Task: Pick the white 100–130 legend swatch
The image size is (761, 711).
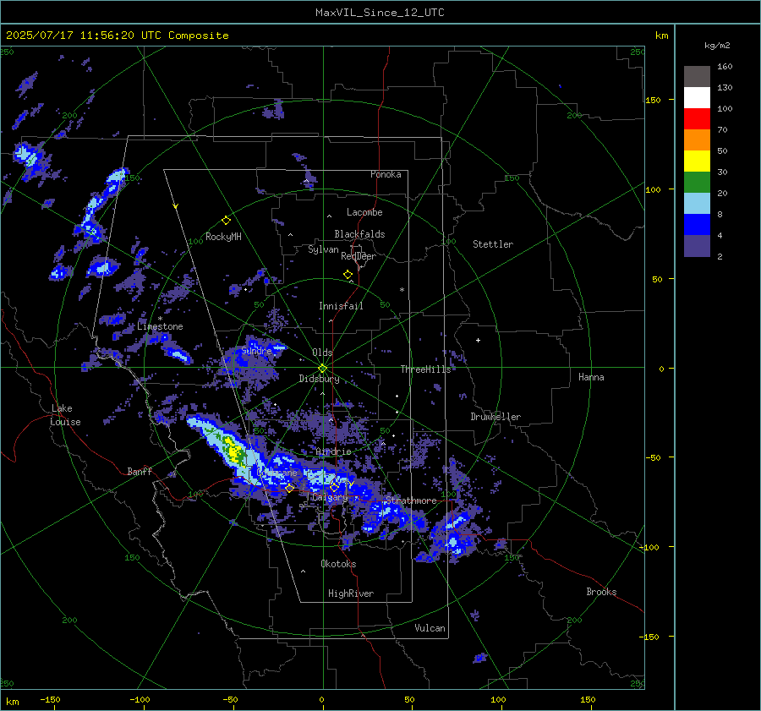Action: [697, 98]
